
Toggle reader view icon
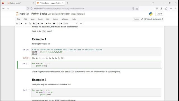133,8
